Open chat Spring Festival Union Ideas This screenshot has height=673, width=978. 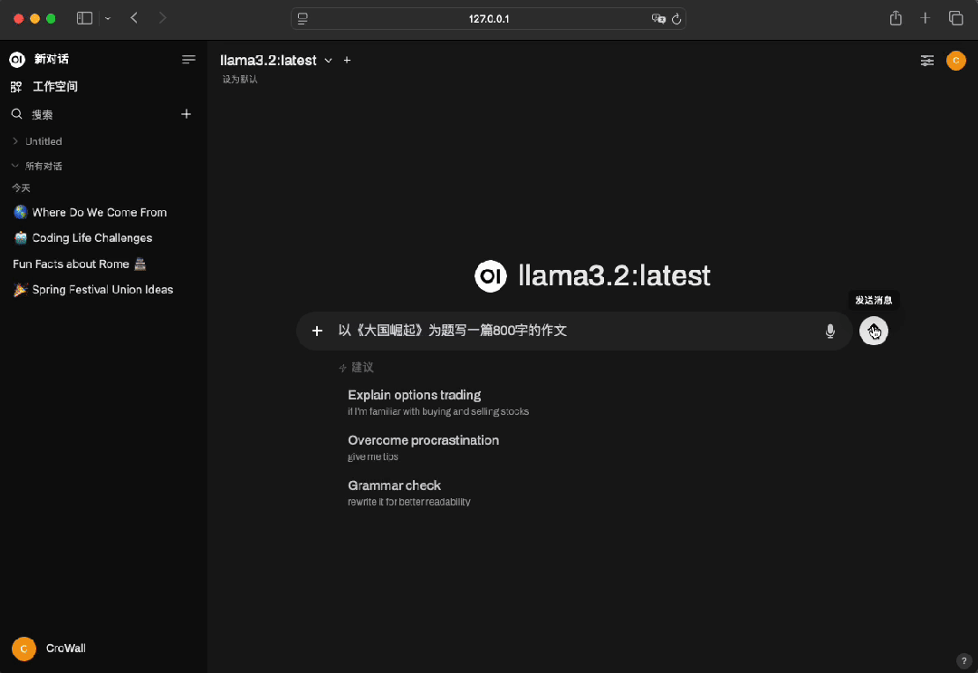tap(103, 290)
